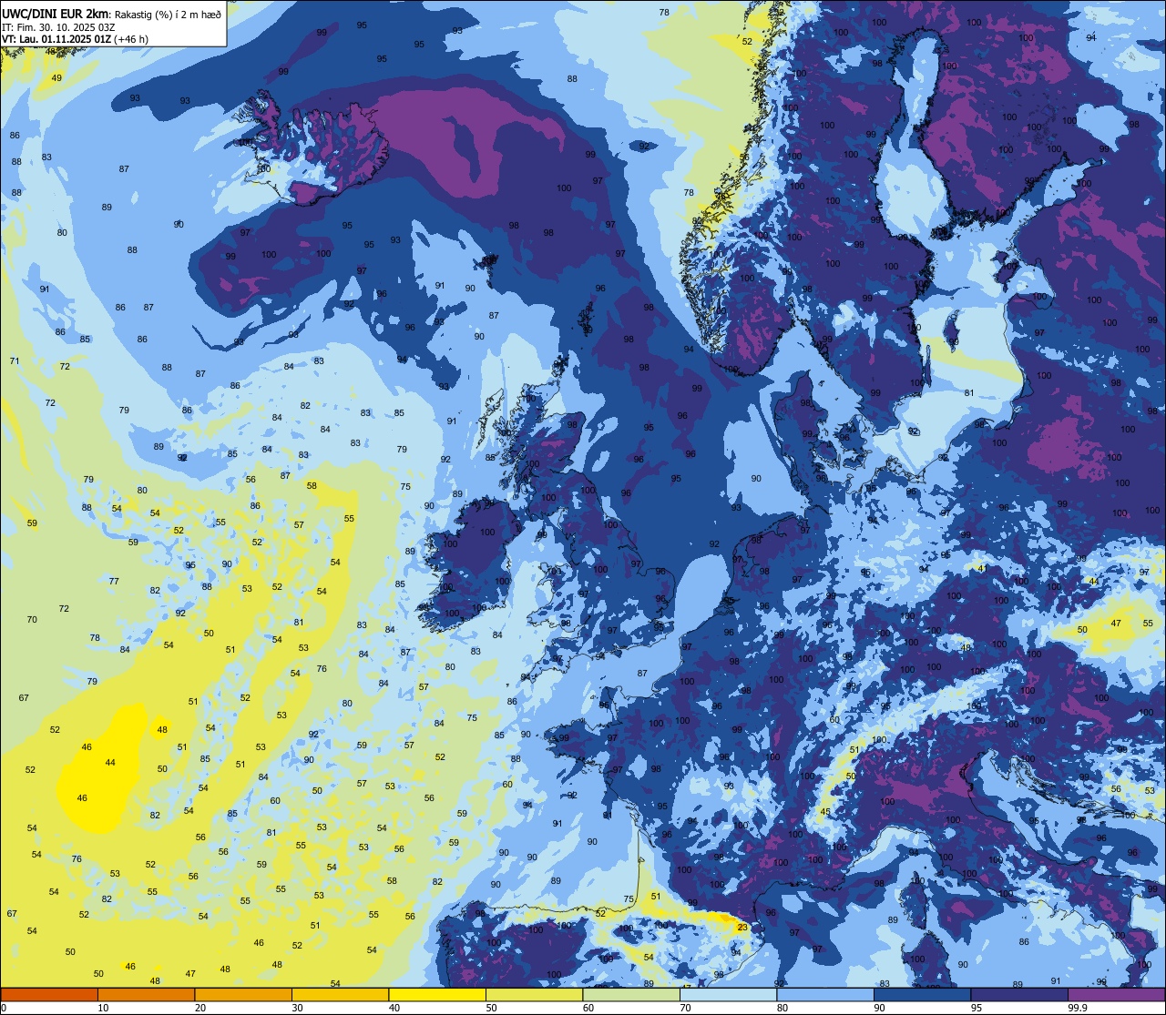
Task: Click the light blue 80–90 legend swatch
Action: pos(825,994)
